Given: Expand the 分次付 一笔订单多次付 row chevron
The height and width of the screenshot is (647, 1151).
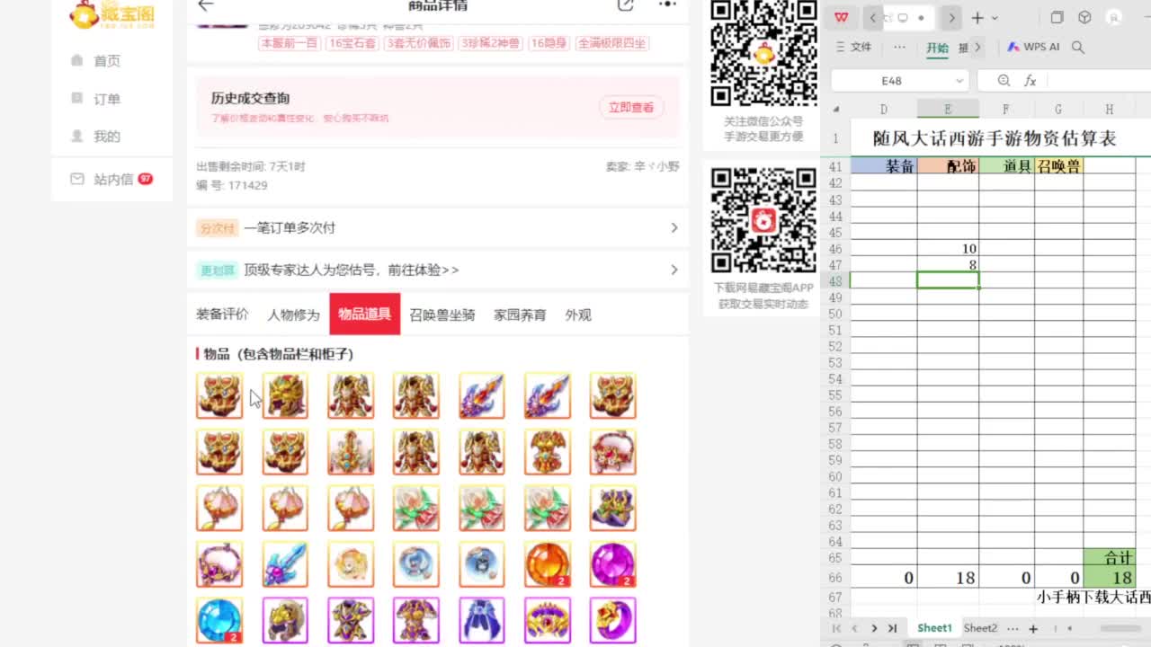Looking at the screenshot, I should (x=674, y=227).
